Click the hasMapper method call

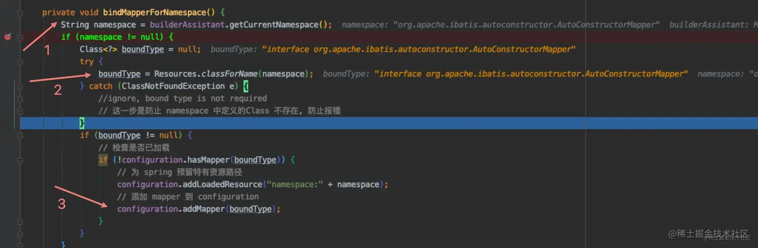pyautogui.click(x=209, y=160)
